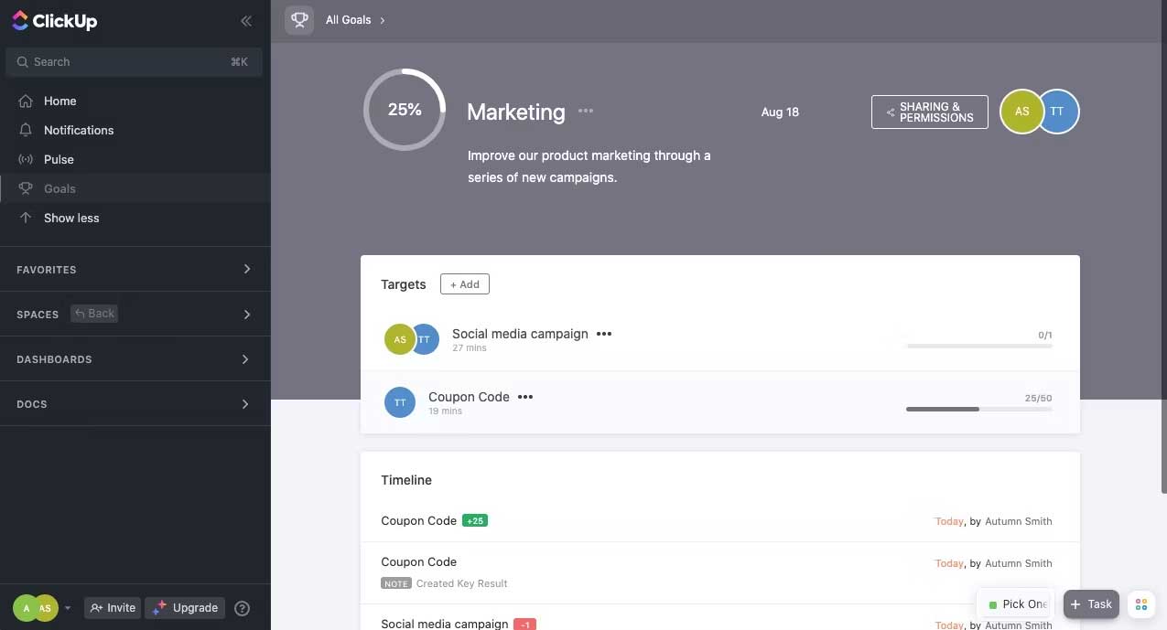The height and width of the screenshot is (630, 1167).
Task: Click Sharing & Permissions button
Action: pos(929,112)
